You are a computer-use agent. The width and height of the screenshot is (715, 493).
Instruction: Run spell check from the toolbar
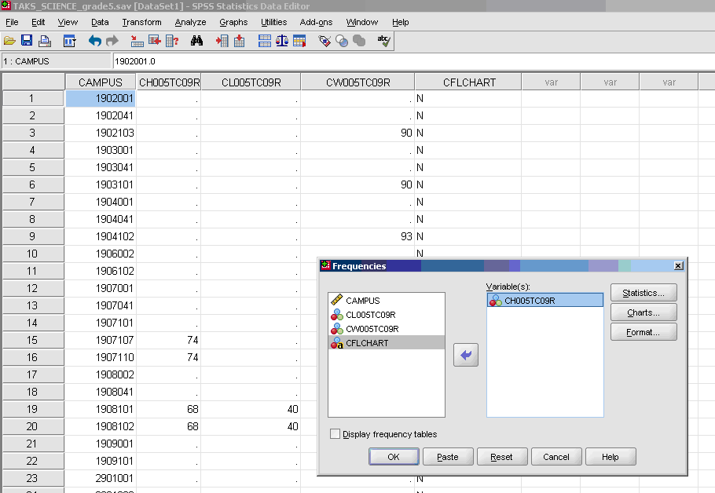(383, 41)
